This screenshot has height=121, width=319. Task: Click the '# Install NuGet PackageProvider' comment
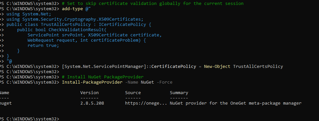[x=103, y=77]
